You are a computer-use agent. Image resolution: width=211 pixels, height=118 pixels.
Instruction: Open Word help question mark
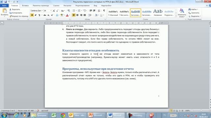click(210, 6)
